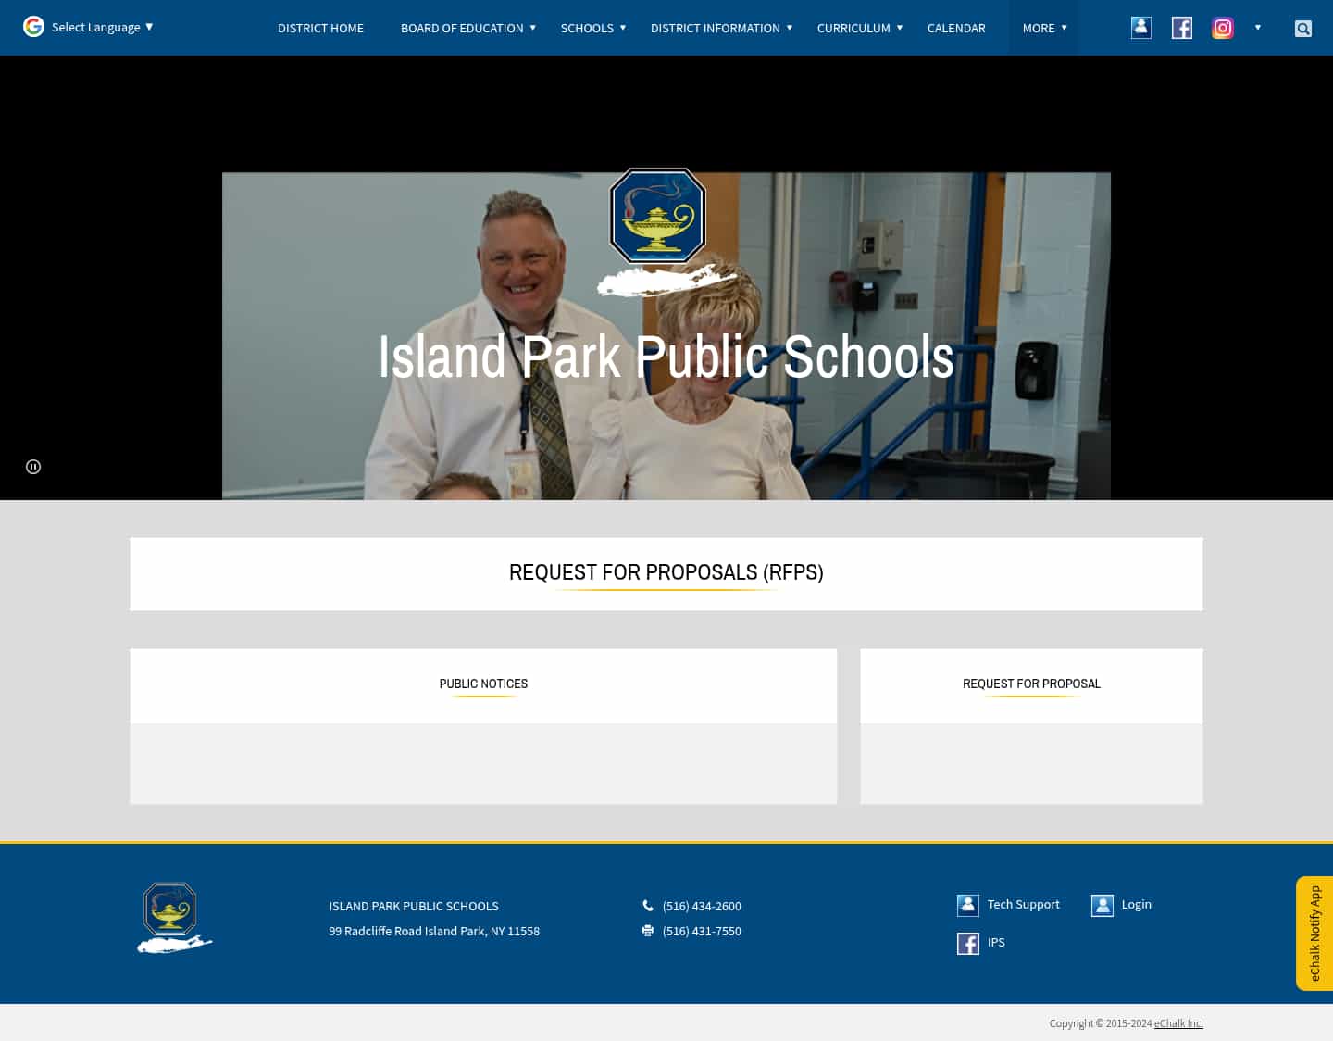Click footer Island Park Public Schools name
The width and height of the screenshot is (1333, 1041).
coord(414,906)
